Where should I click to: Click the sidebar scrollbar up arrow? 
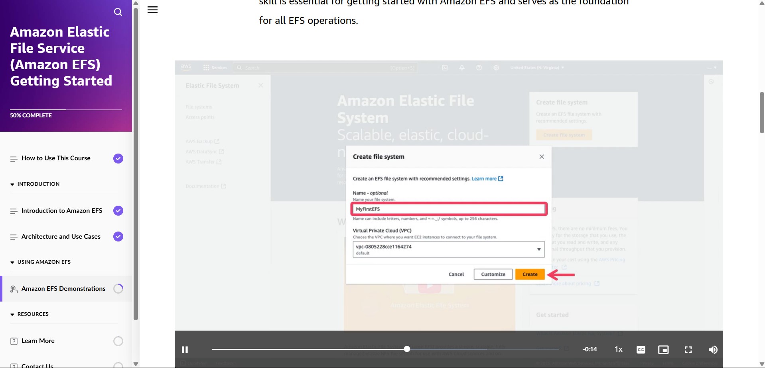[136, 3]
